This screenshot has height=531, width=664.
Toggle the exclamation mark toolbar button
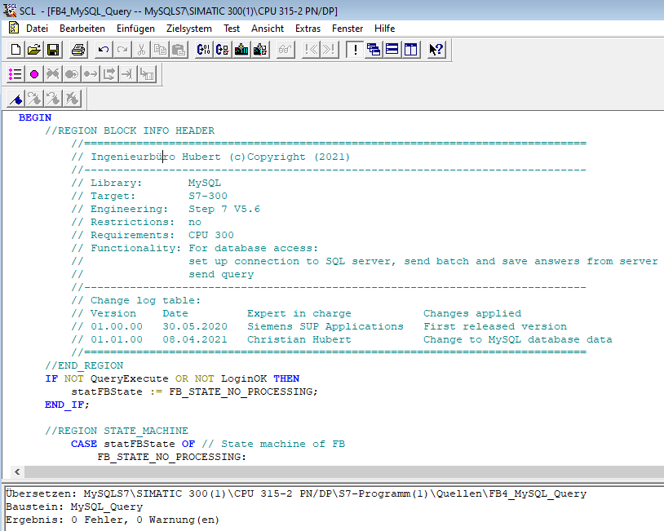(x=354, y=50)
